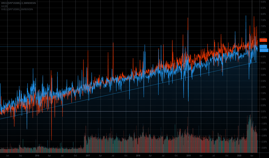The width and height of the screenshot is (269, 158).
Task: Click the blue 5.31% price label
Action: coord(263,47)
